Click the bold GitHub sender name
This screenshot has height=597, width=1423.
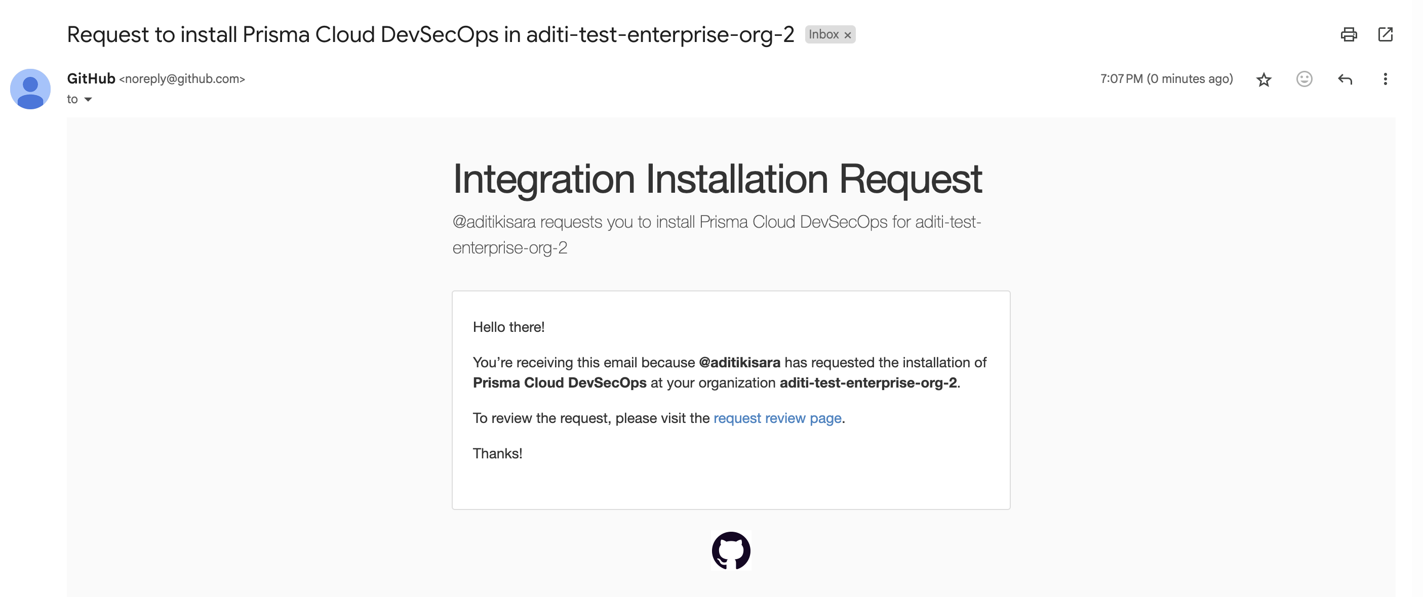tap(91, 79)
